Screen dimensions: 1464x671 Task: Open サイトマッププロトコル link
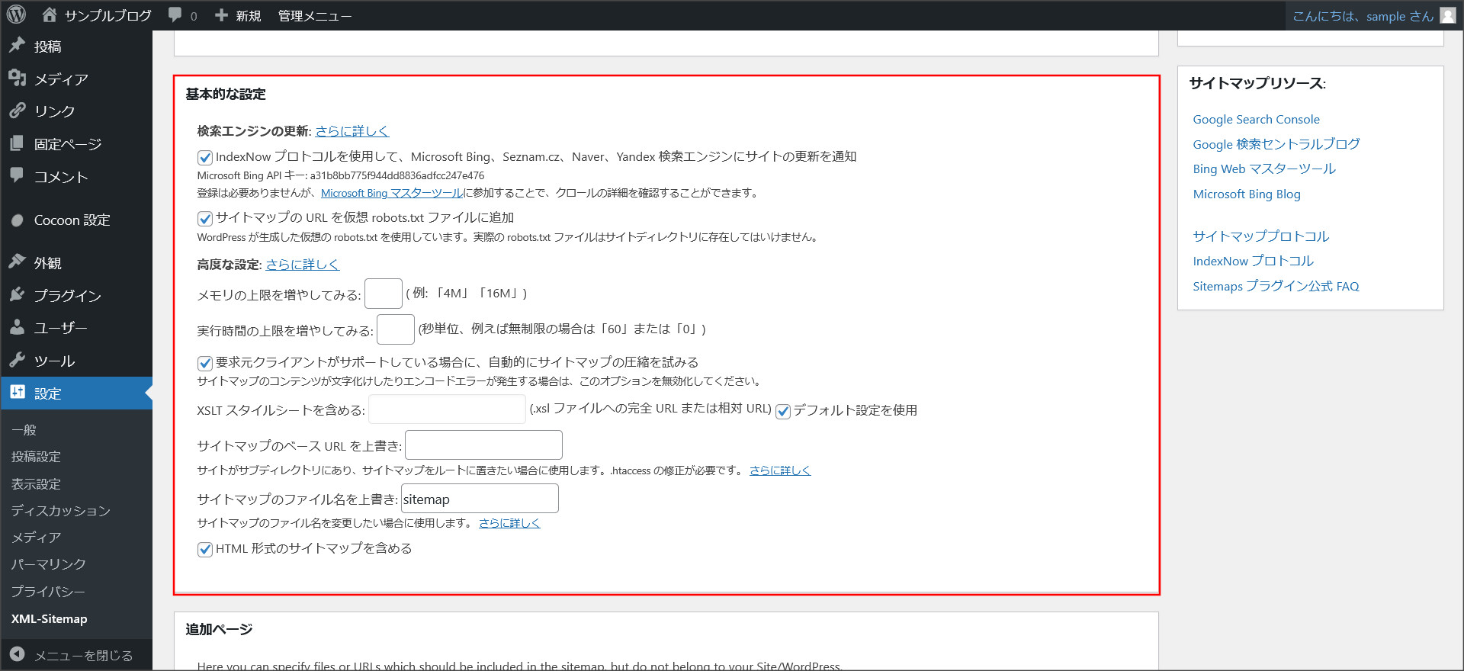tap(1260, 236)
